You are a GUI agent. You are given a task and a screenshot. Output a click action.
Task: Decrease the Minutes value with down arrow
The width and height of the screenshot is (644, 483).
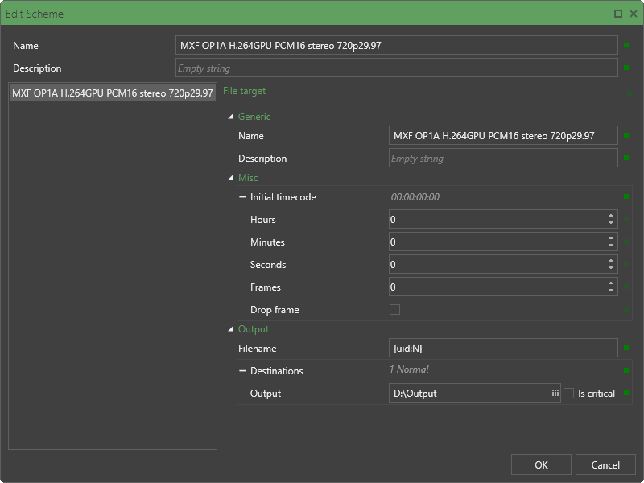611,246
